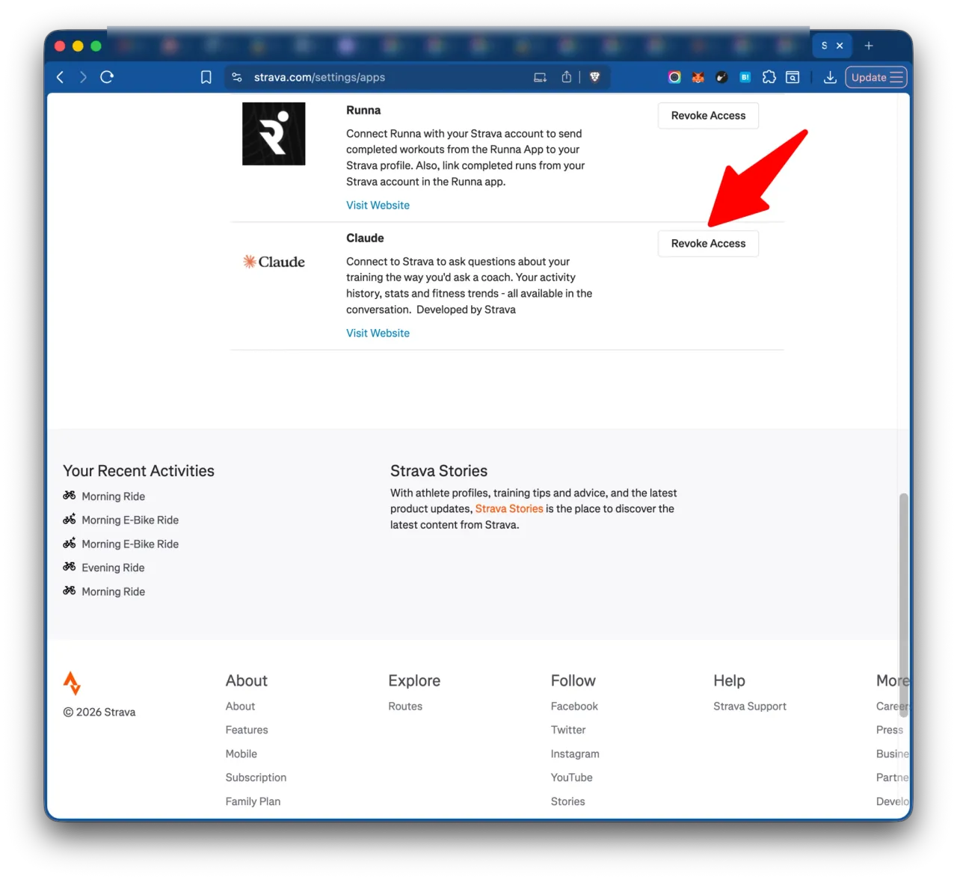Click the dark round extension icon

[x=721, y=77]
